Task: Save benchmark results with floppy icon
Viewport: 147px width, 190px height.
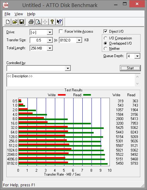Action: coord(22,22)
